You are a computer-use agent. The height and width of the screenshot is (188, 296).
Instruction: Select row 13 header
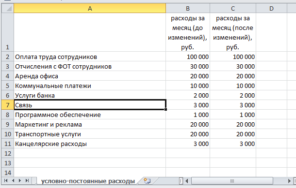(8, 163)
